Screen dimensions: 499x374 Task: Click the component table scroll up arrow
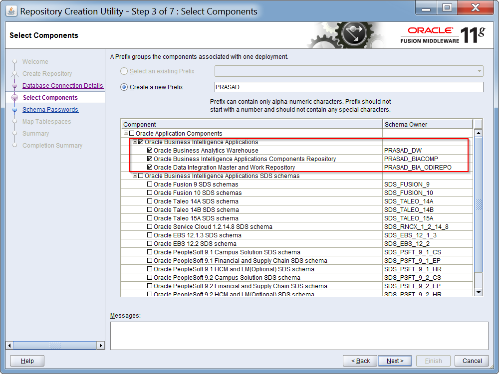click(x=479, y=133)
